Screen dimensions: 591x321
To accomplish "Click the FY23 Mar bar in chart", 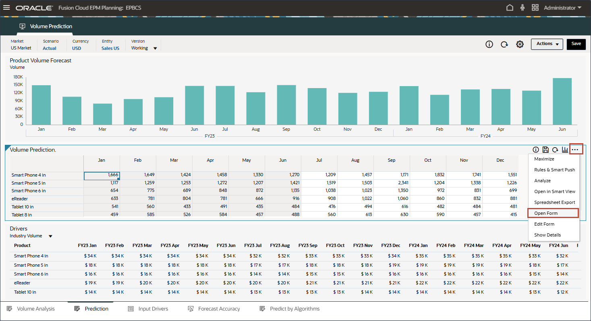I will [x=102, y=114].
